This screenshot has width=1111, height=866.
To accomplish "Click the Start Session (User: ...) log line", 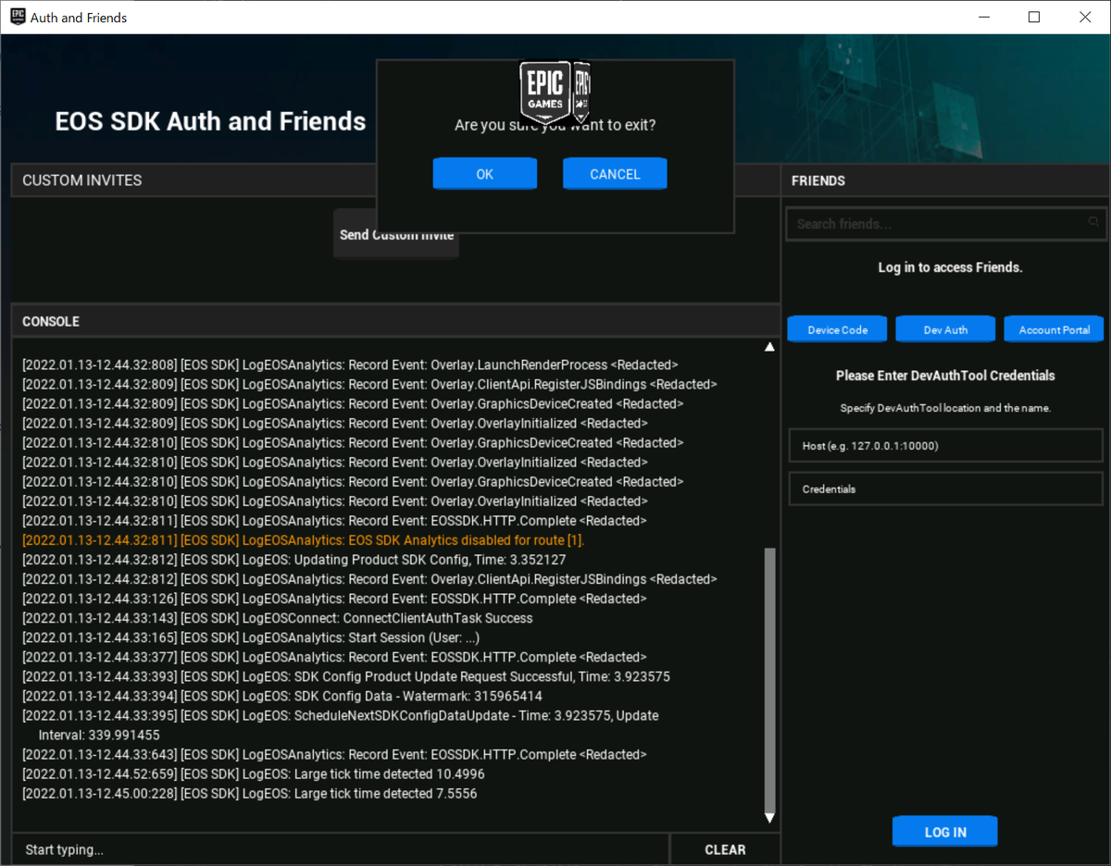I will click(251, 637).
